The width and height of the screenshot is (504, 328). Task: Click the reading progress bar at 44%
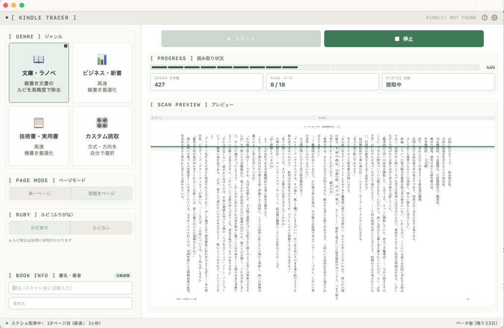[315, 67]
